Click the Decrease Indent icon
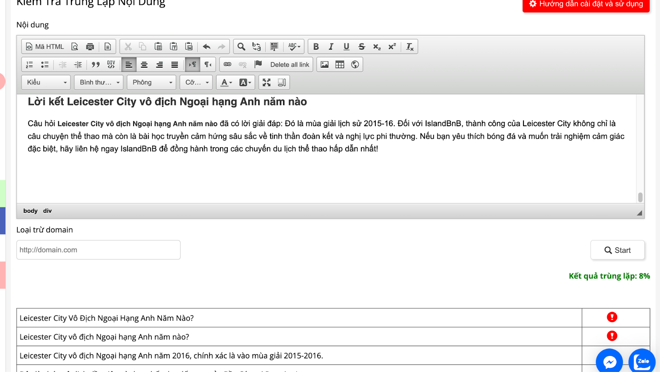This screenshot has height=372, width=660. pos(63,64)
